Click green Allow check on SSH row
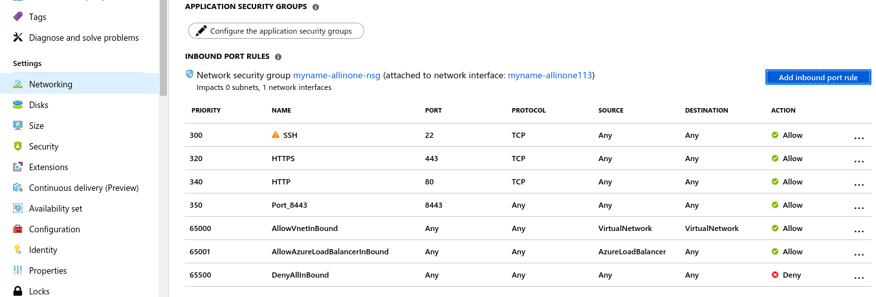 click(774, 135)
